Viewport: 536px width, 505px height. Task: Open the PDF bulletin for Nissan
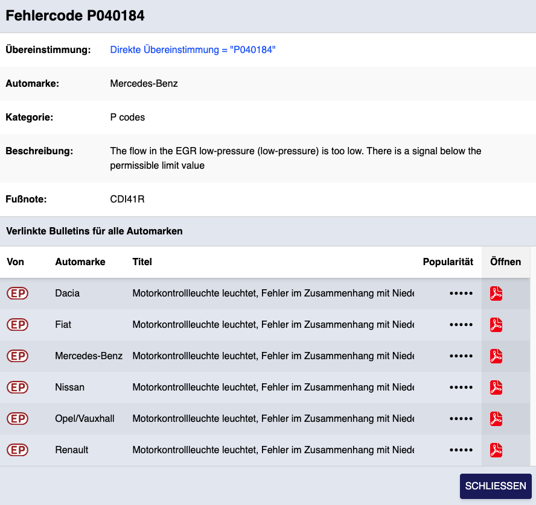click(x=496, y=387)
